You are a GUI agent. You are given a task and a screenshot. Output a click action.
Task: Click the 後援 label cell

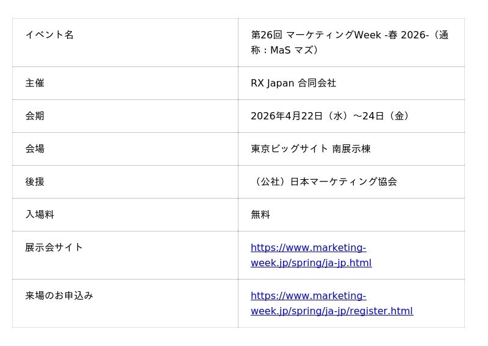tap(35, 182)
